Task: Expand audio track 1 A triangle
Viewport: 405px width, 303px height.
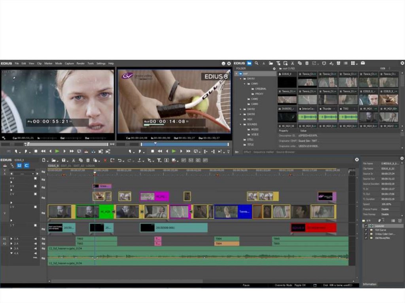Action: click(x=11, y=239)
